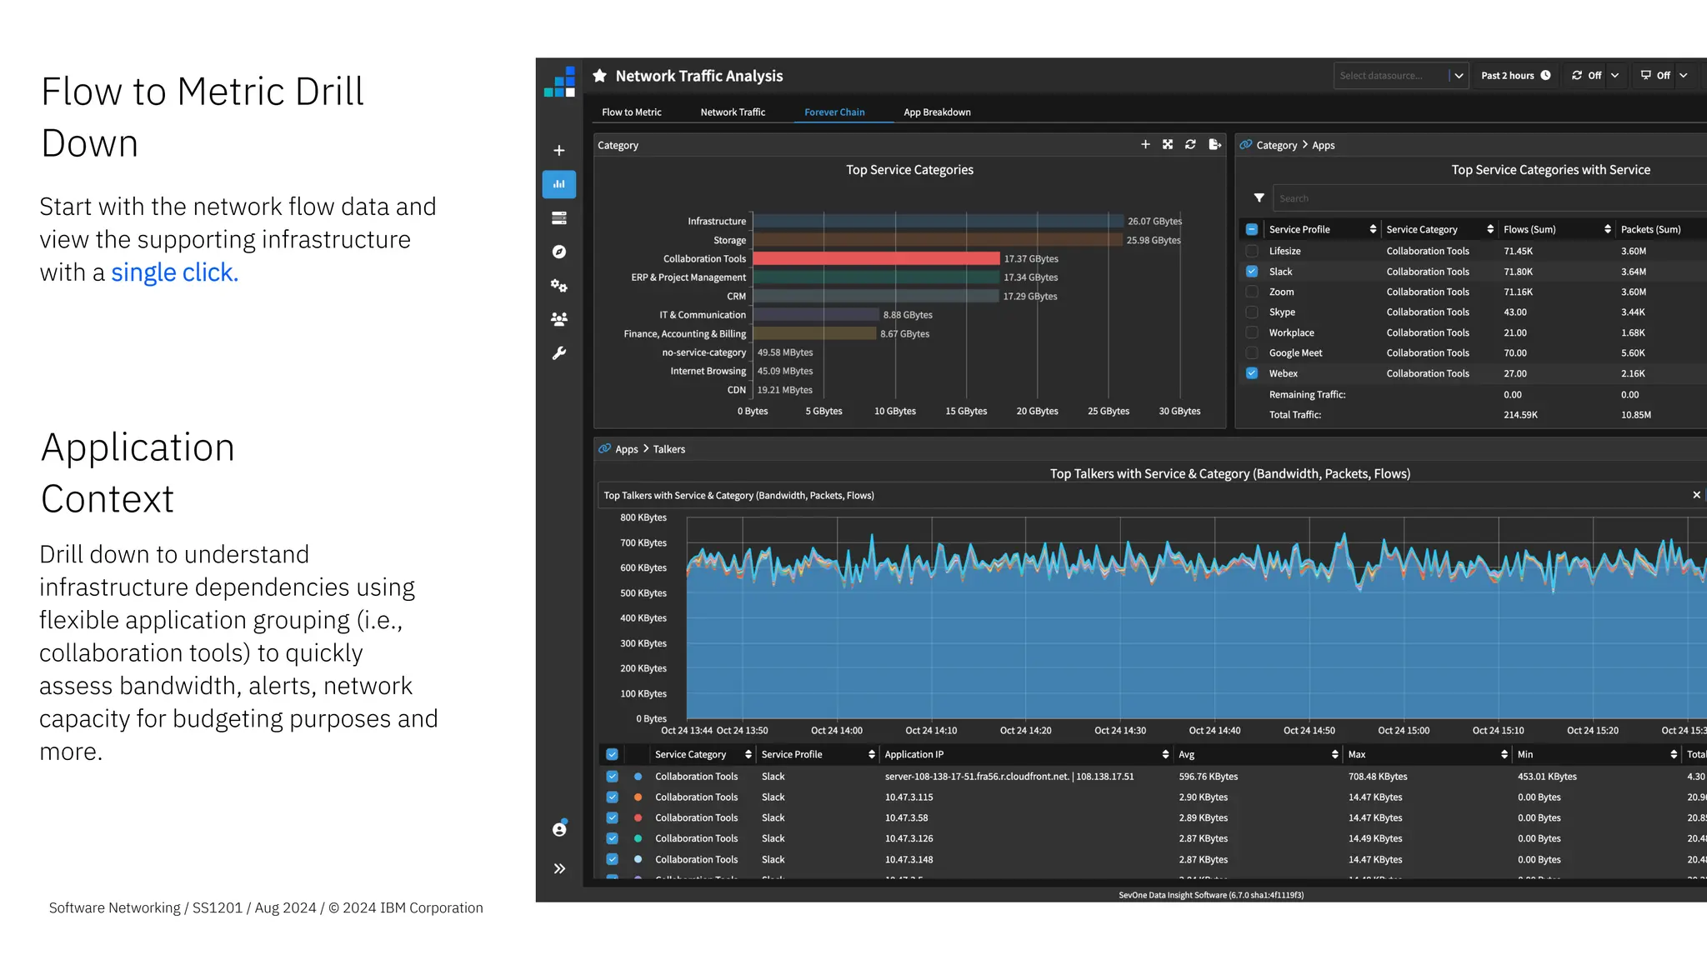The width and height of the screenshot is (1707, 960).
Task: Click the presentation monitor icon
Action: point(1646,75)
